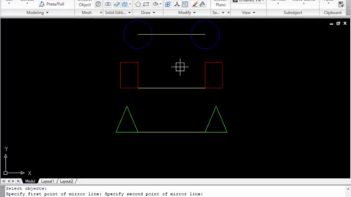Viewport: 351px width, 197px height.
Task: Switch to the Layout1 tab
Action: click(47, 181)
